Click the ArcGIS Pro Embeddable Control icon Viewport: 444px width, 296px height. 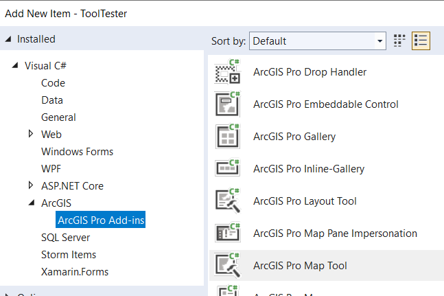point(228,104)
